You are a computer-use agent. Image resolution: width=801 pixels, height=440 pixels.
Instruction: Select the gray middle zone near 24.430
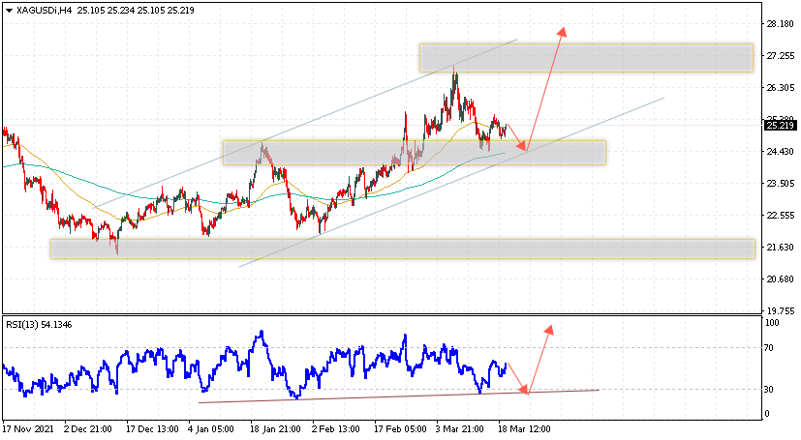point(415,153)
